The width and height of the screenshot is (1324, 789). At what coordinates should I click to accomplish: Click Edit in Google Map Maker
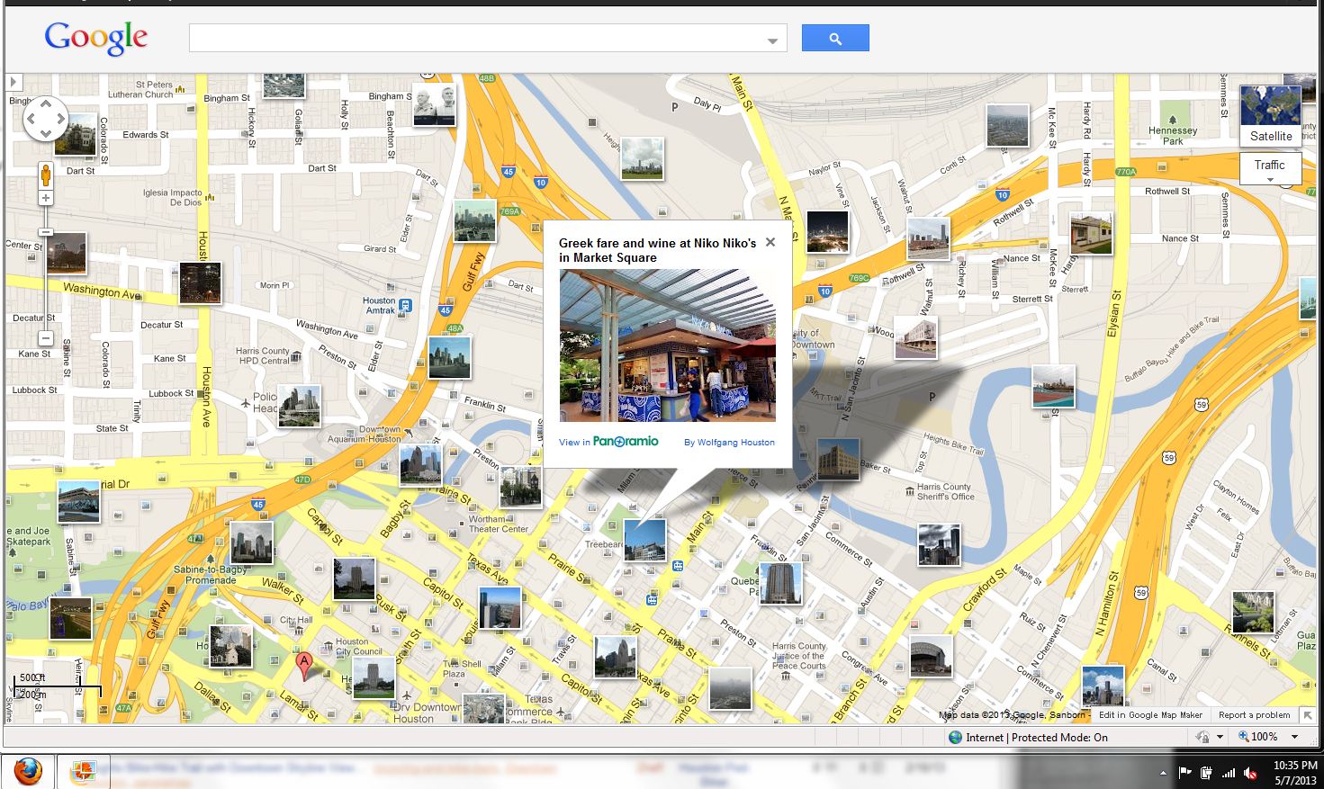pyautogui.click(x=1150, y=715)
